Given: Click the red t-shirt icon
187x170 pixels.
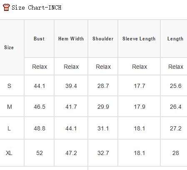Looking at the screenshot, I should point(6,7).
